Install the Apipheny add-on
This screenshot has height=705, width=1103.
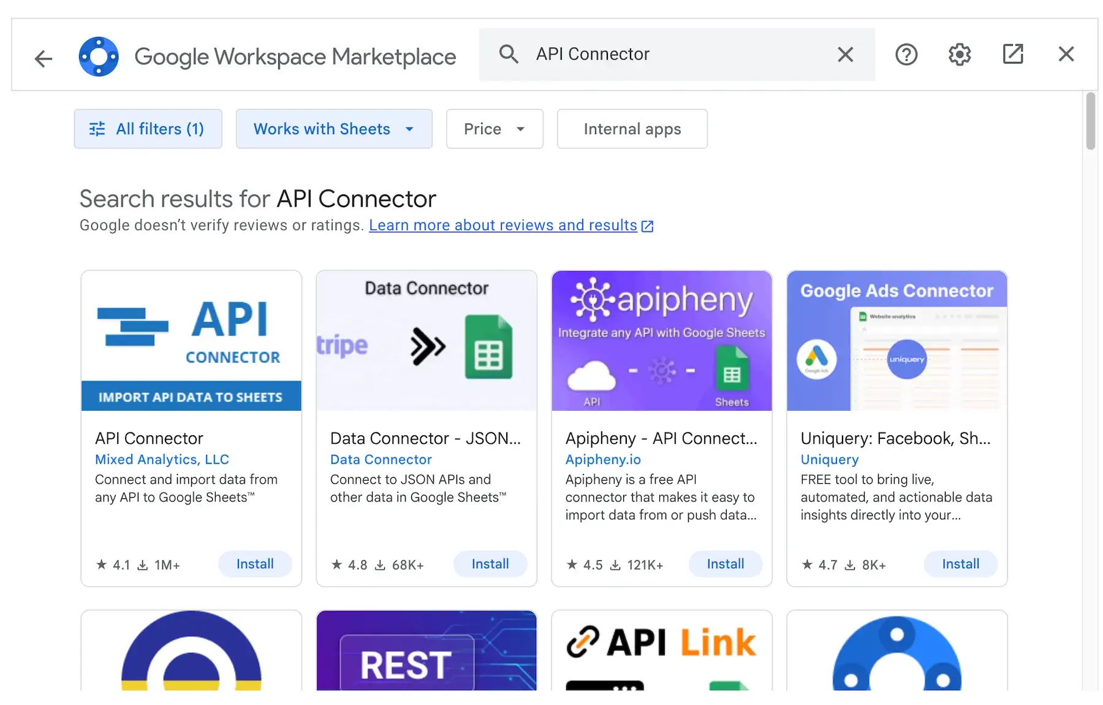point(726,564)
